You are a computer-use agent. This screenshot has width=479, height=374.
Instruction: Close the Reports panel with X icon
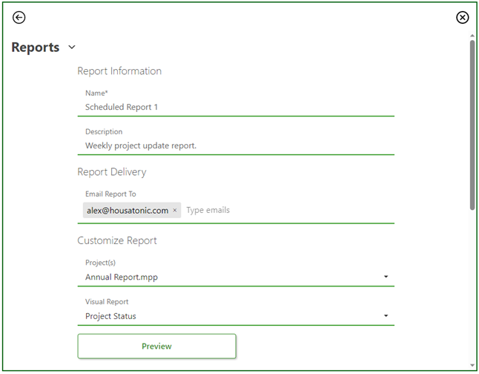(x=462, y=18)
